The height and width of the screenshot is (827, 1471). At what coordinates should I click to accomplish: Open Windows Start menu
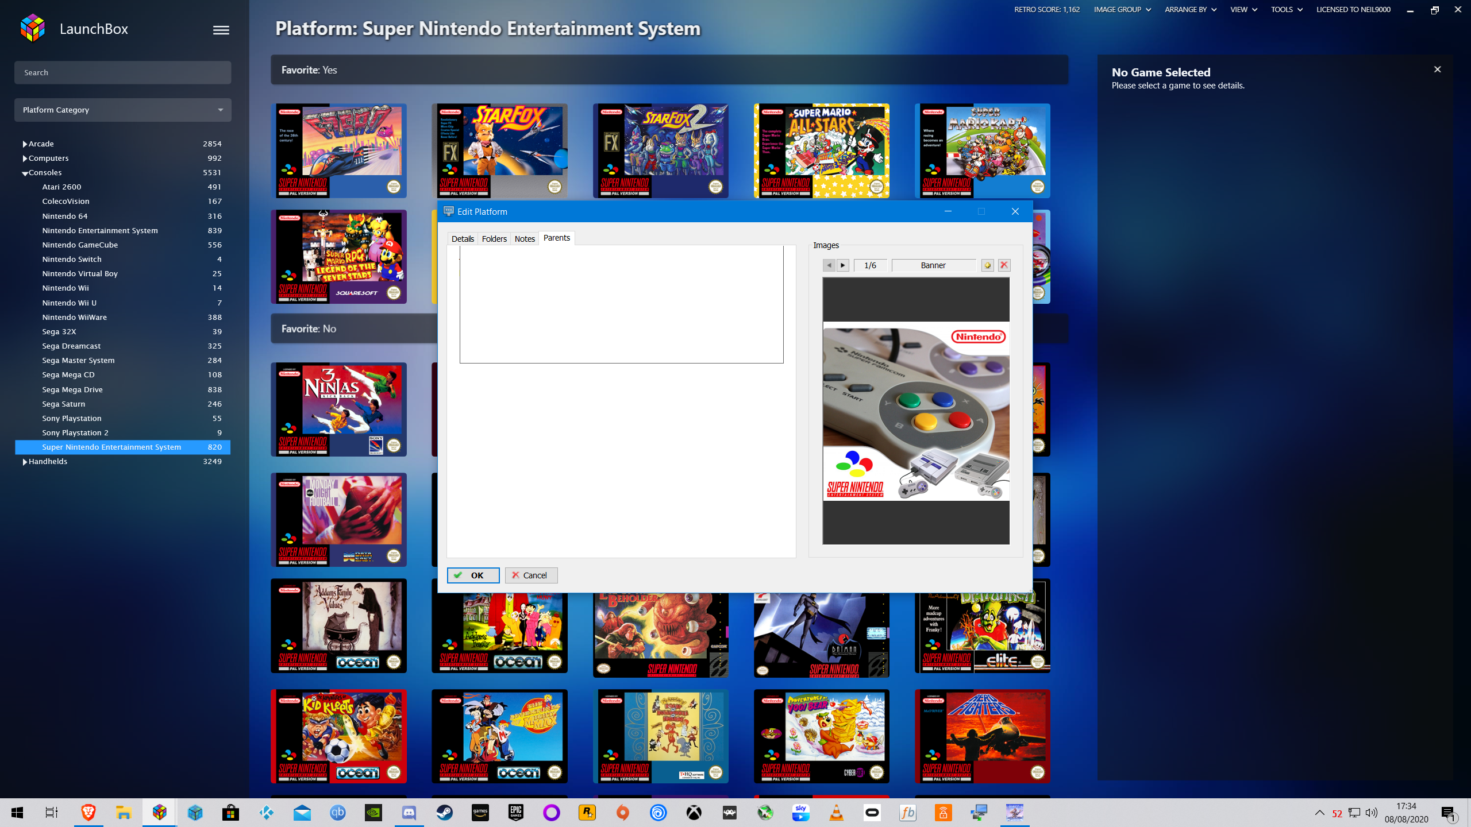point(17,813)
